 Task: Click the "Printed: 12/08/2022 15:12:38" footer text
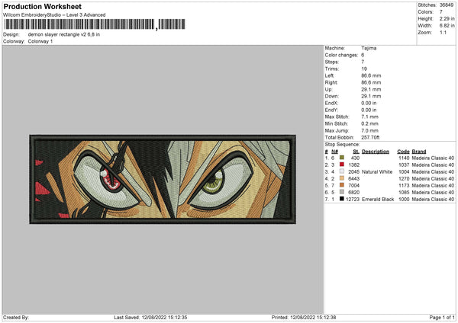click(x=304, y=318)
